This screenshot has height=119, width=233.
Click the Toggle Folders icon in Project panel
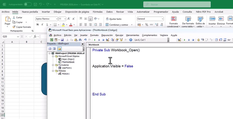(59, 49)
